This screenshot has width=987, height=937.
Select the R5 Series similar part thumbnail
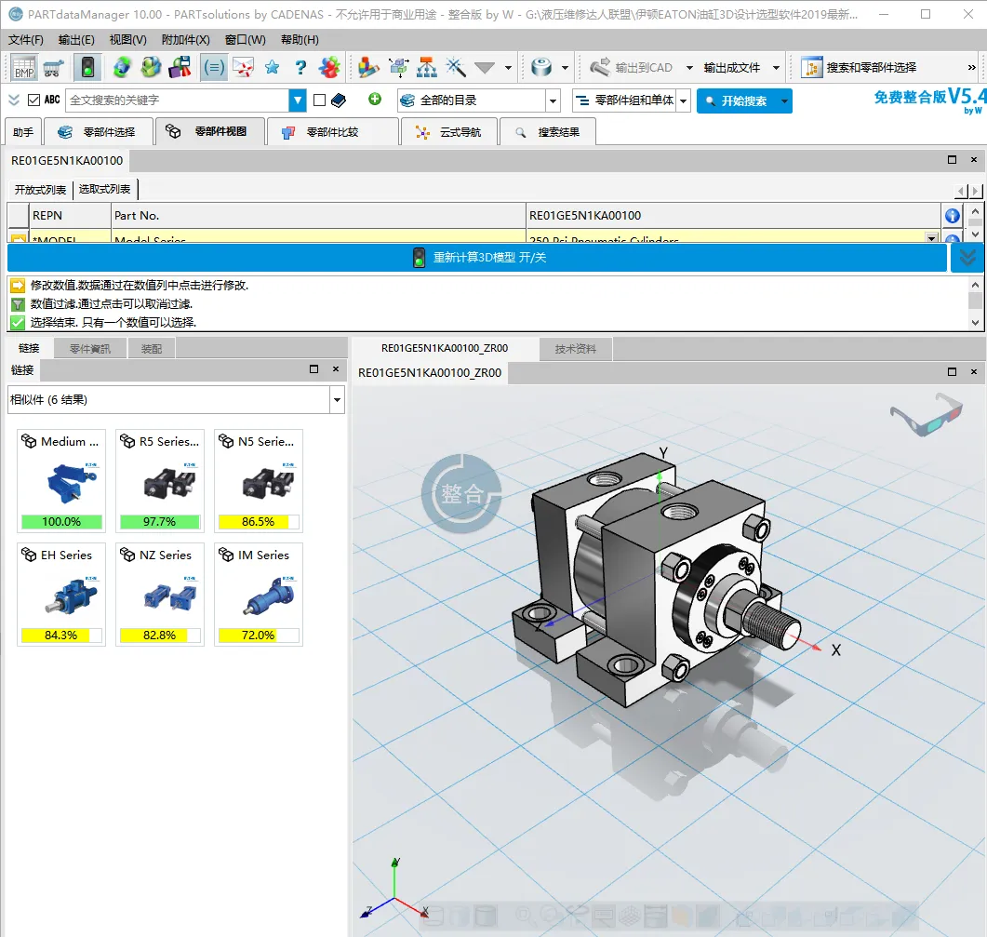coord(160,481)
